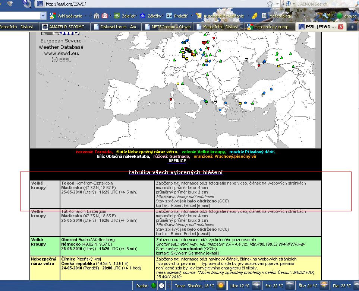Click the Str forecast storm icon
This screenshot has width=359, height=291.
tap(290, 285)
